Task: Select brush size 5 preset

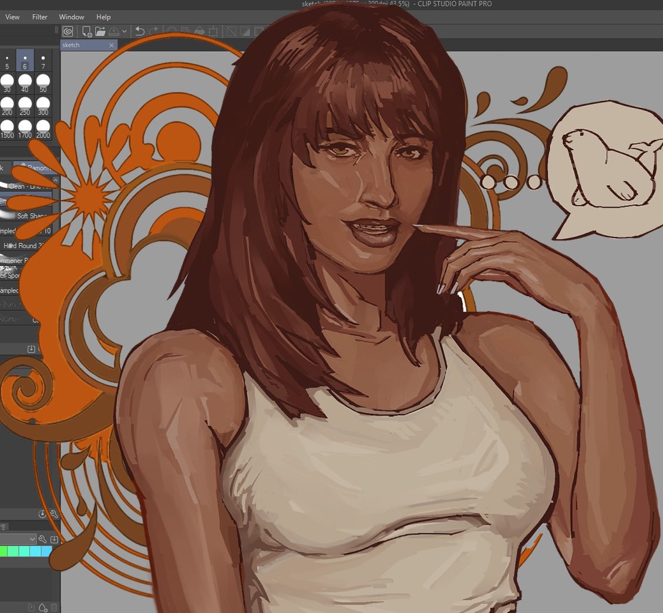Action: [x=7, y=61]
